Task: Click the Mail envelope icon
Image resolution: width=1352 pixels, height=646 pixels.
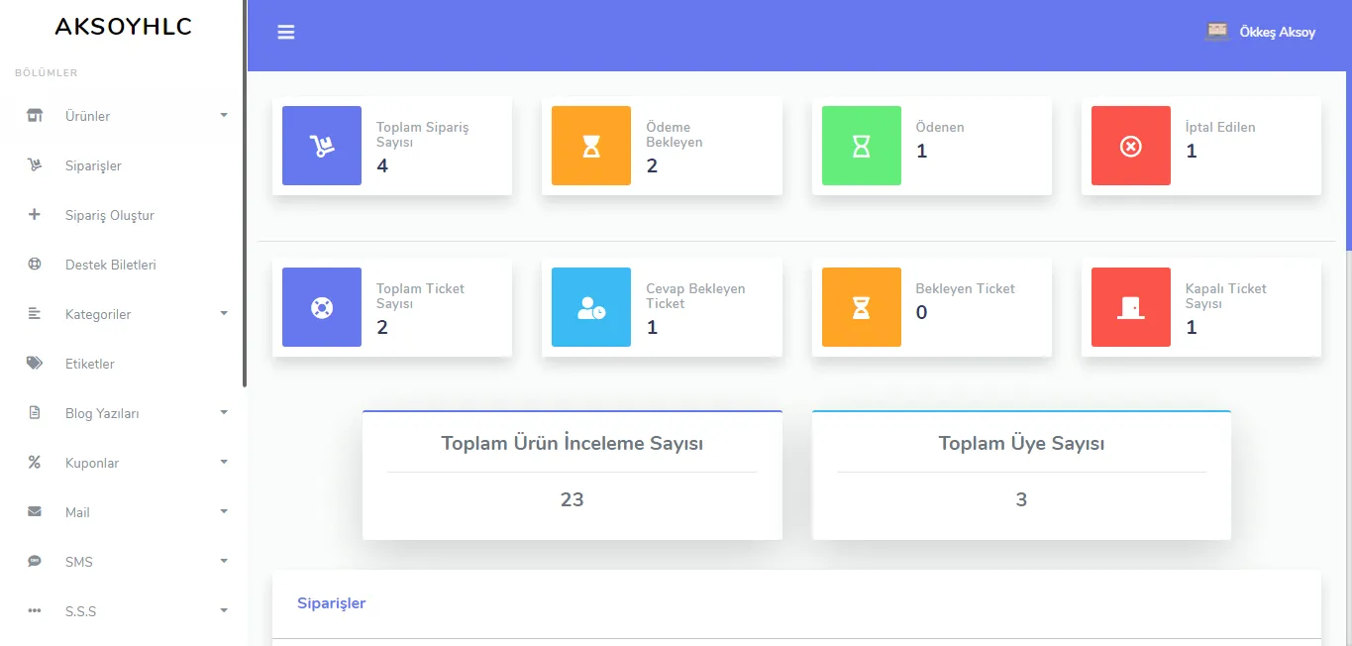Action: tap(35, 512)
